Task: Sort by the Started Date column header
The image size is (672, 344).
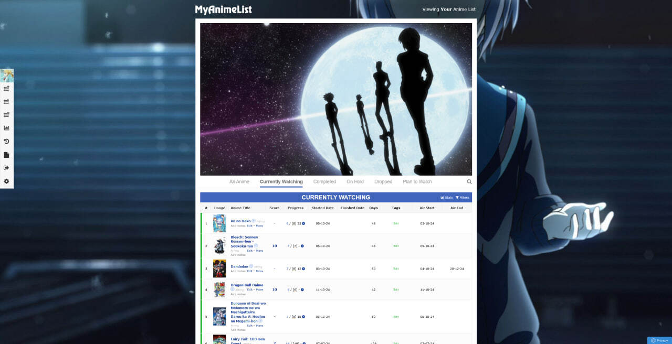Action: click(x=323, y=208)
